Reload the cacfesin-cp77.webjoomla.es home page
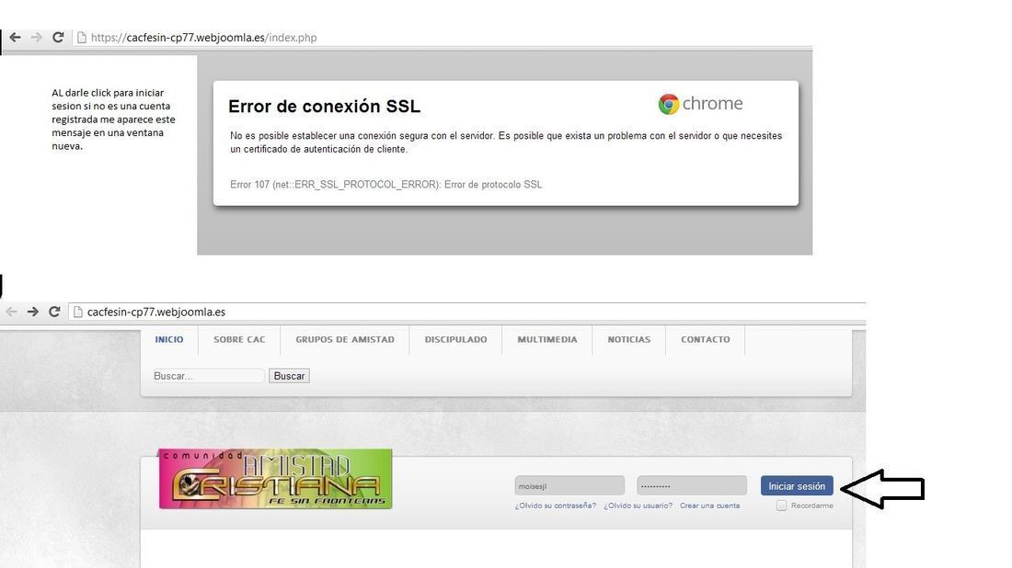The width and height of the screenshot is (1012, 568). point(54,312)
